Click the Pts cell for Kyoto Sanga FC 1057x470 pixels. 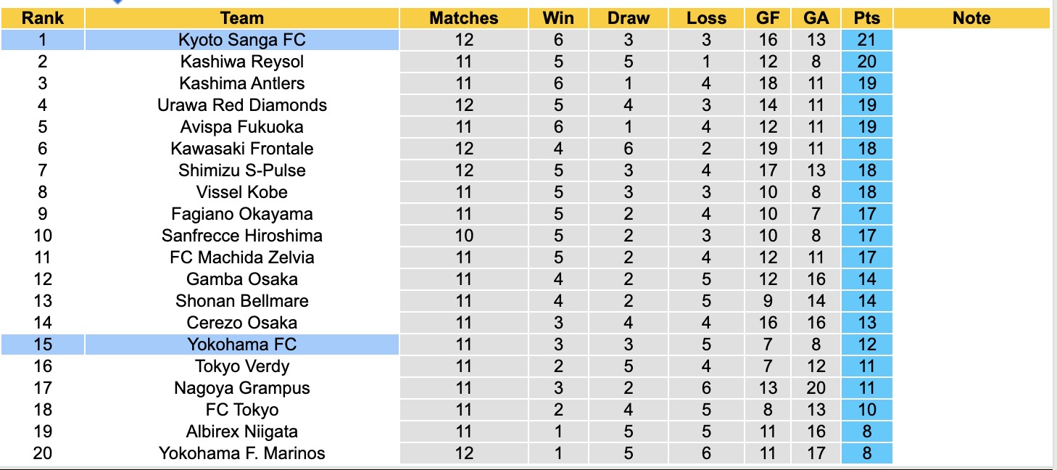pos(867,40)
